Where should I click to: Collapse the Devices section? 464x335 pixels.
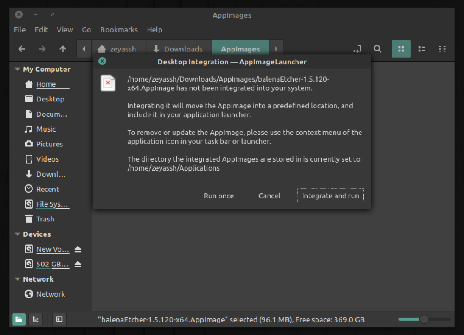[x=17, y=234]
